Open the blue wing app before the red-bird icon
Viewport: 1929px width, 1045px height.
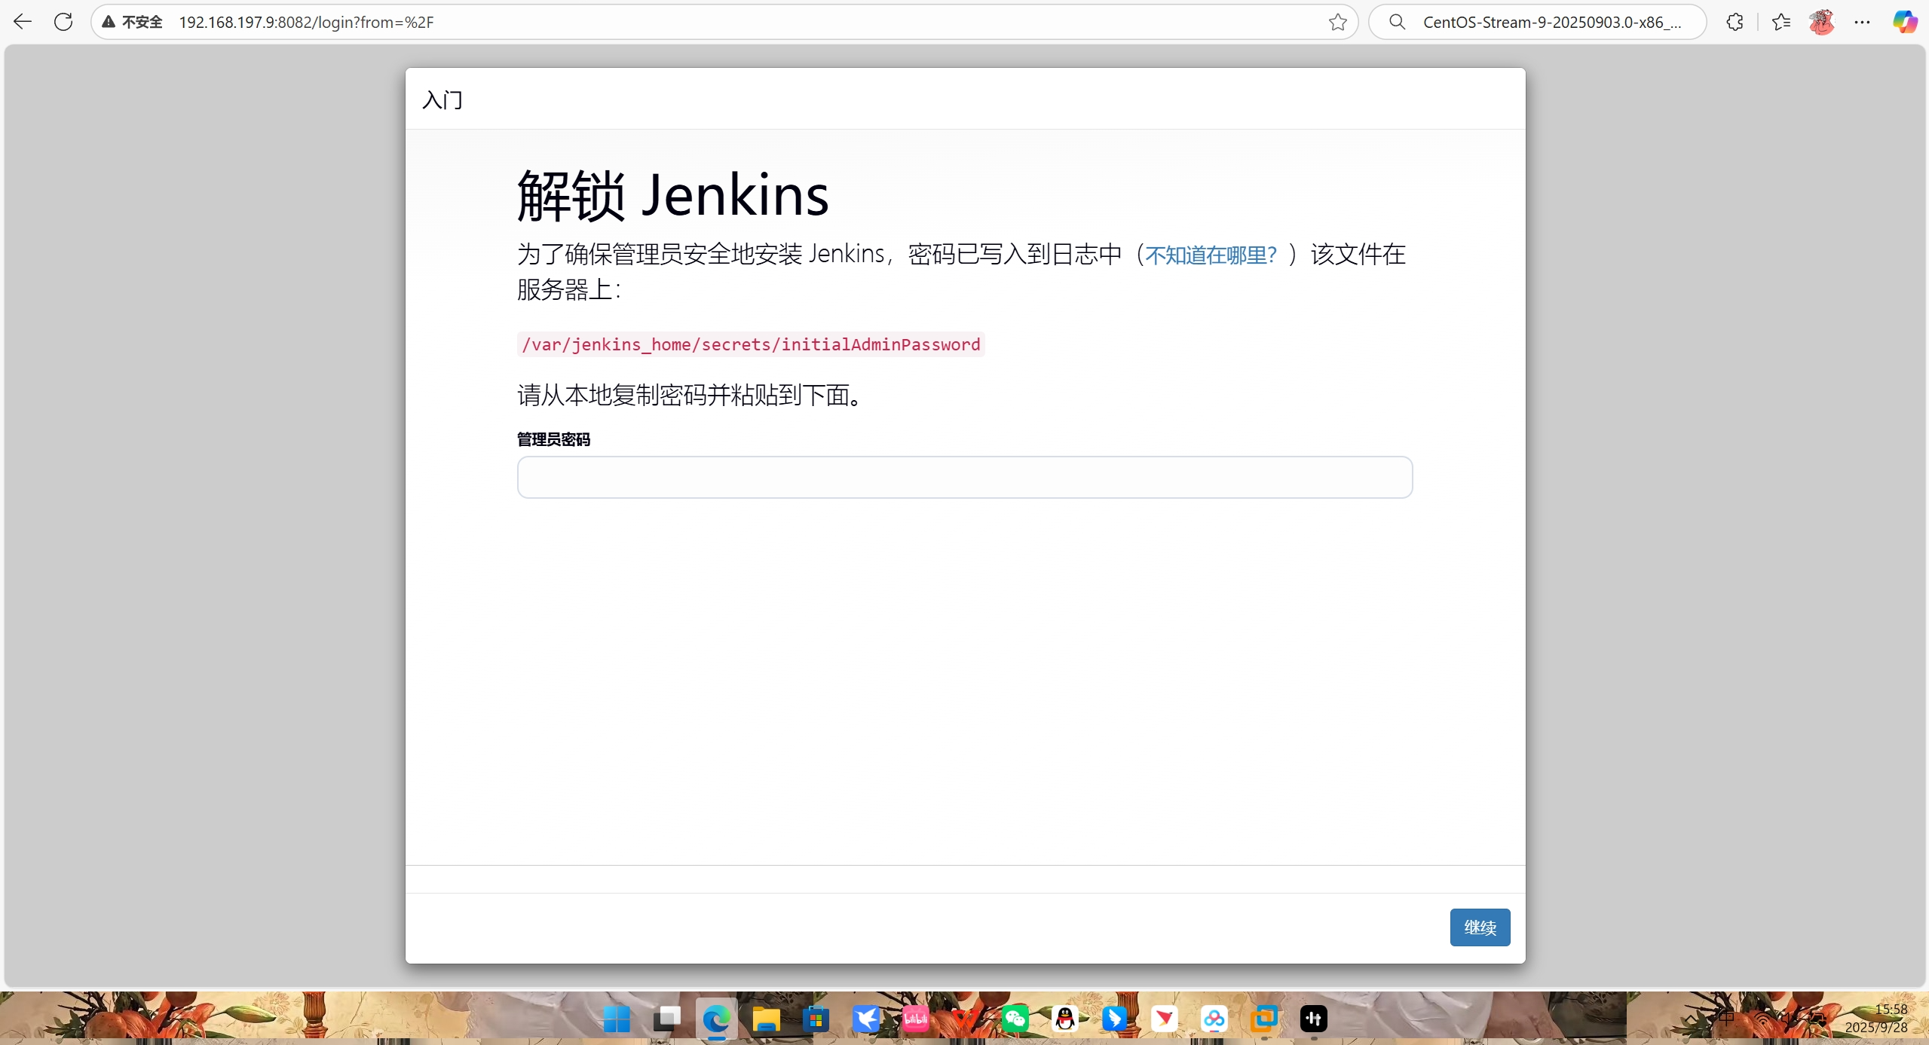pos(1114,1019)
